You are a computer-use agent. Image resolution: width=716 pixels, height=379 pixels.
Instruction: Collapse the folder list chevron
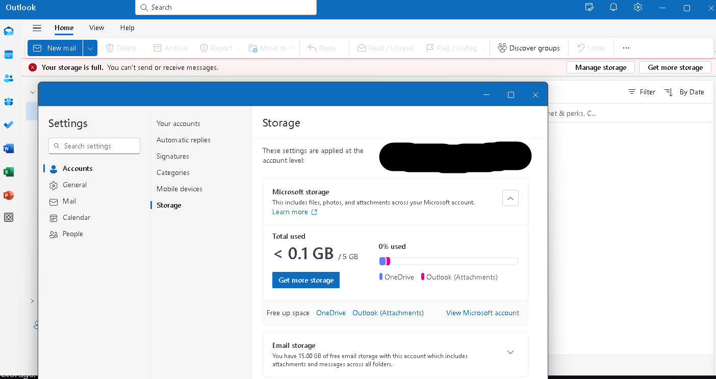[x=32, y=92]
